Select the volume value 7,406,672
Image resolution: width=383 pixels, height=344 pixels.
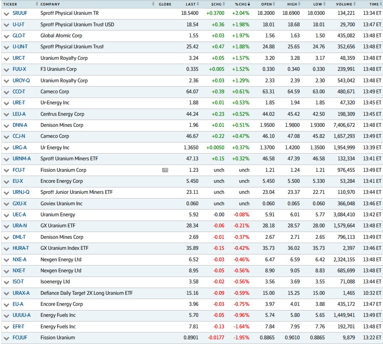(344, 125)
